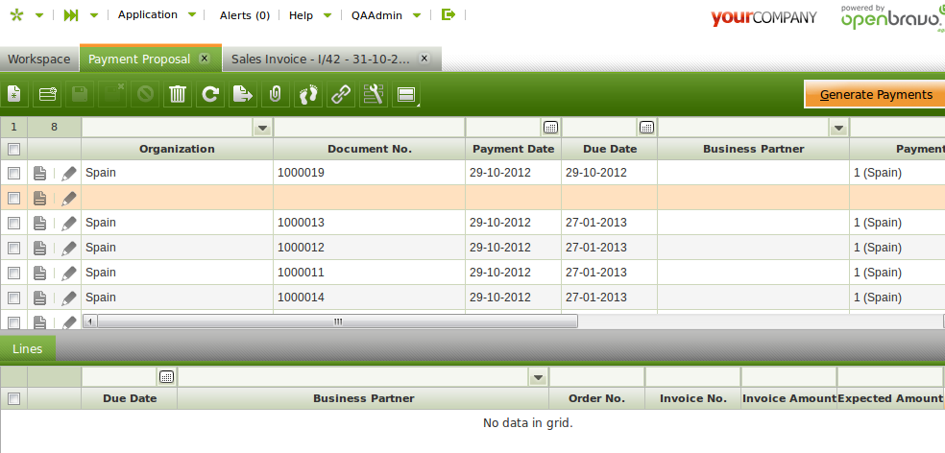Image resolution: width=945 pixels, height=453 pixels.
Task: Open Payment Date filter calendar picker
Action: click(550, 127)
